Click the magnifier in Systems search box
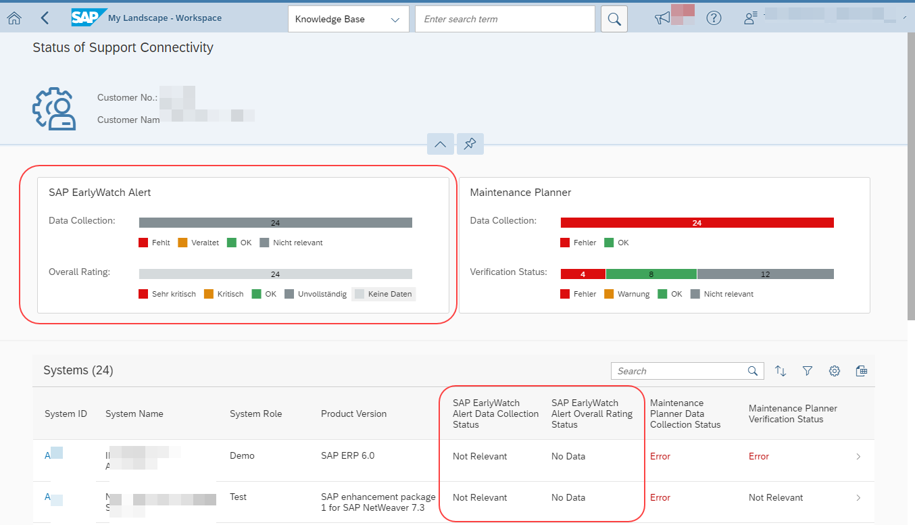 [x=753, y=371]
